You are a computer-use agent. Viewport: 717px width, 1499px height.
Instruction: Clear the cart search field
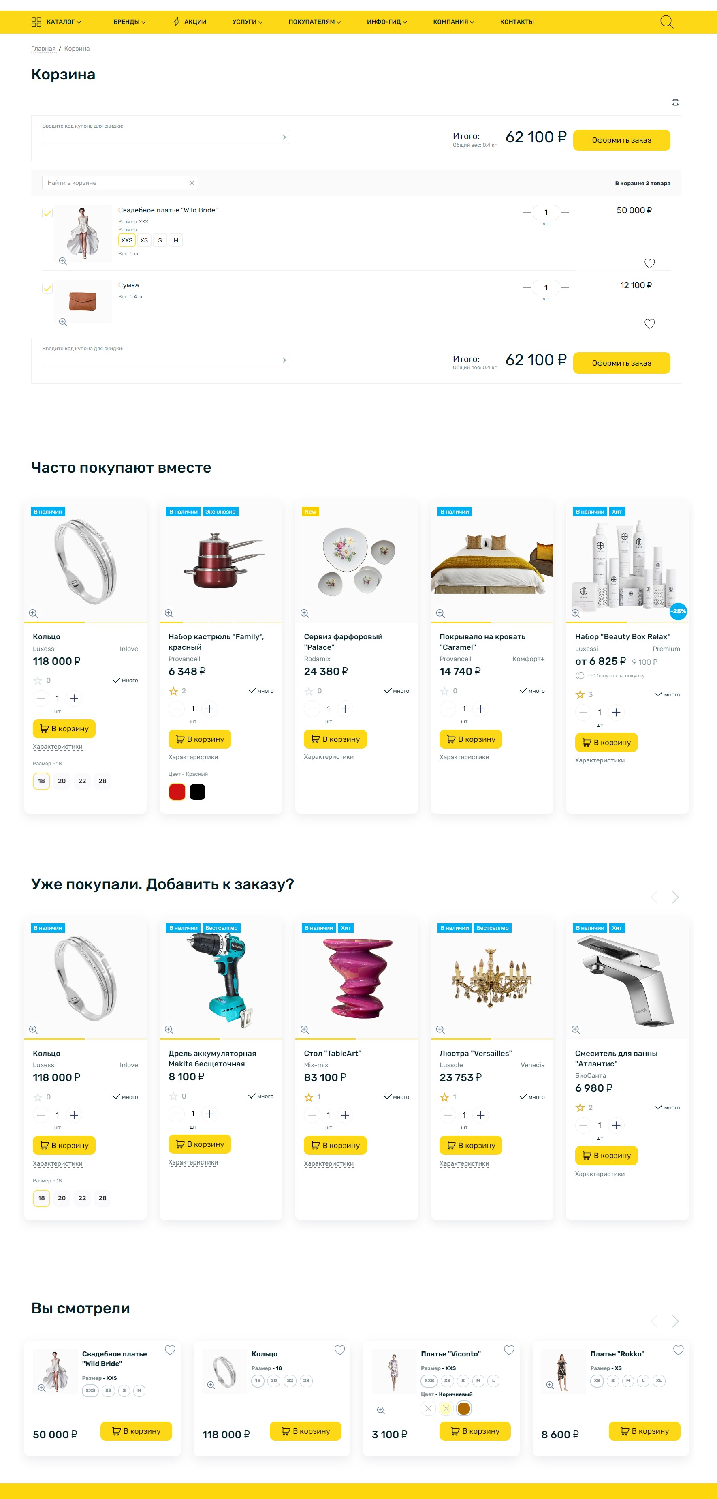point(192,183)
